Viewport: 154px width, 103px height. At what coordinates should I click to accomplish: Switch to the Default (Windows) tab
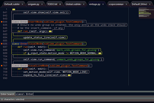tap(139, 4)
